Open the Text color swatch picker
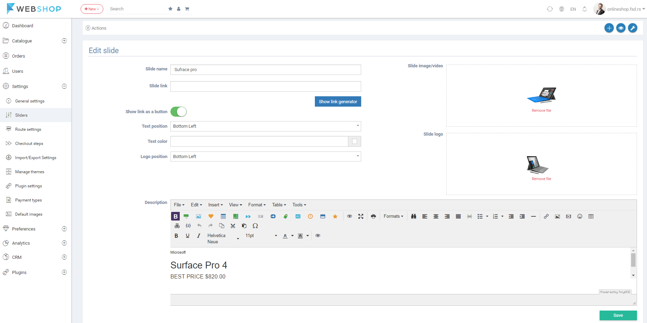Image resolution: width=647 pixels, height=323 pixels. pyautogui.click(x=355, y=141)
